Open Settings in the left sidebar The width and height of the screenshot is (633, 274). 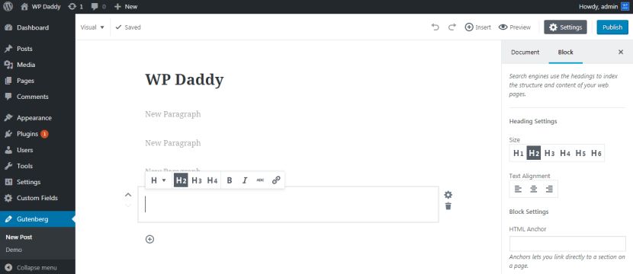pos(37,182)
